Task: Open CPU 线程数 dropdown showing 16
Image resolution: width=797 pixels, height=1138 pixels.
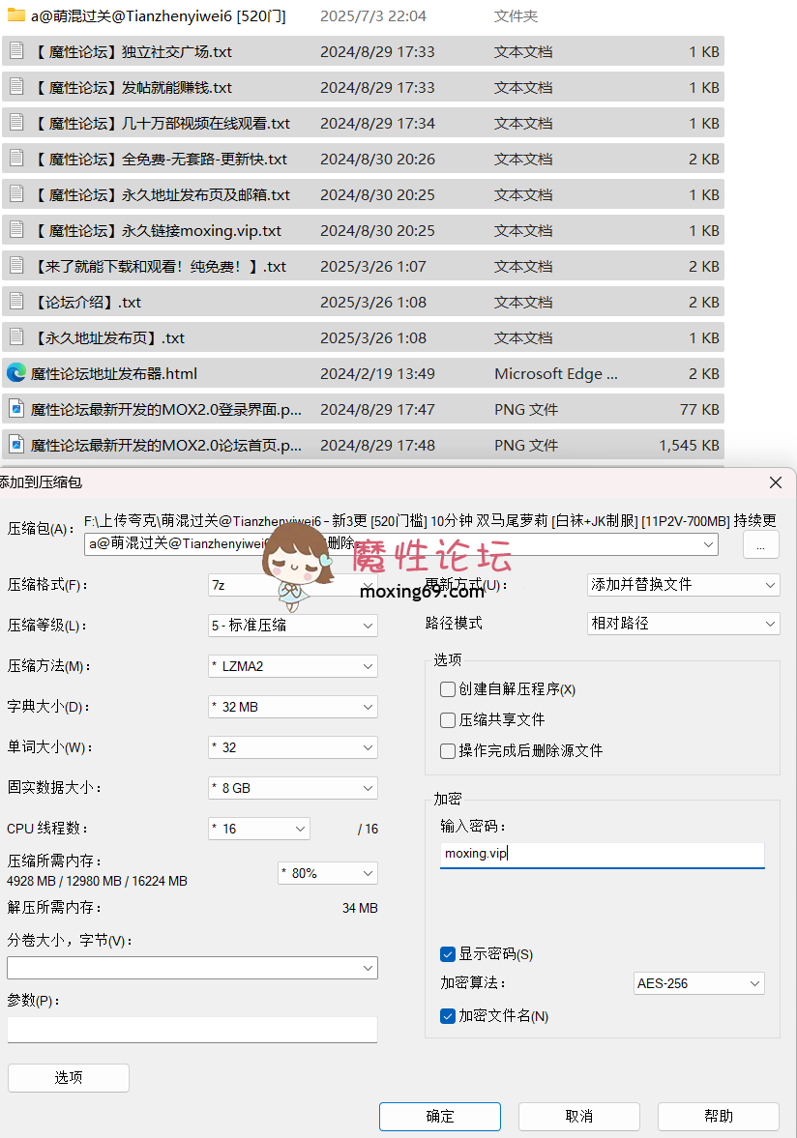Action: point(259,828)
